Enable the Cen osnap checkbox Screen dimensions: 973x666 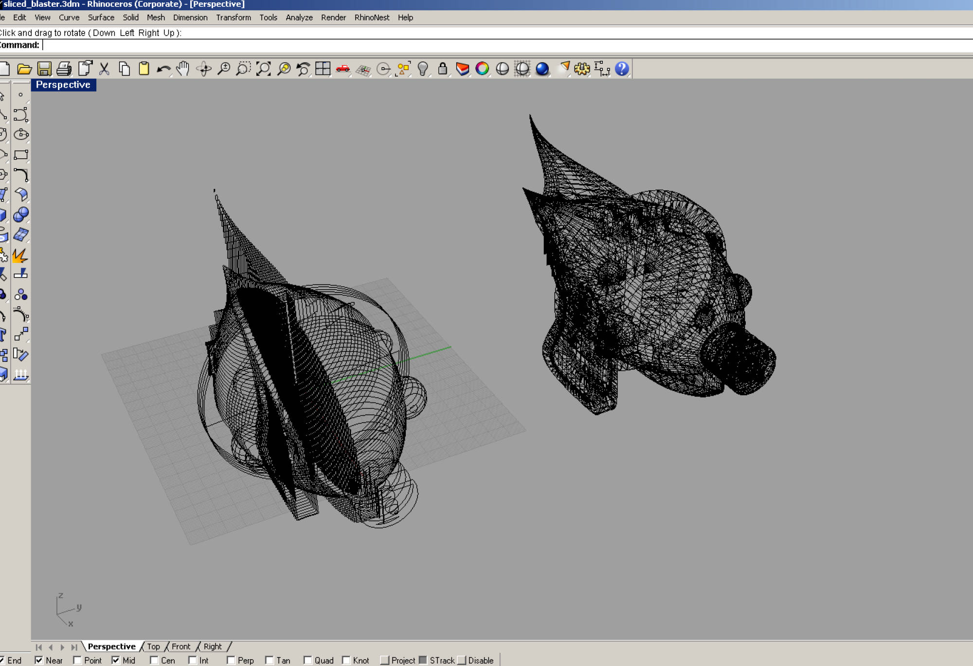click(x=154, y=660)
